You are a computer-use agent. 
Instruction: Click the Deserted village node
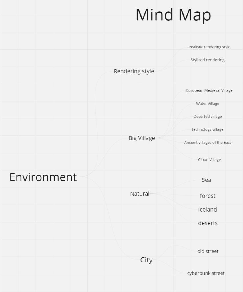pyautogui.click(x=208, y=117)
